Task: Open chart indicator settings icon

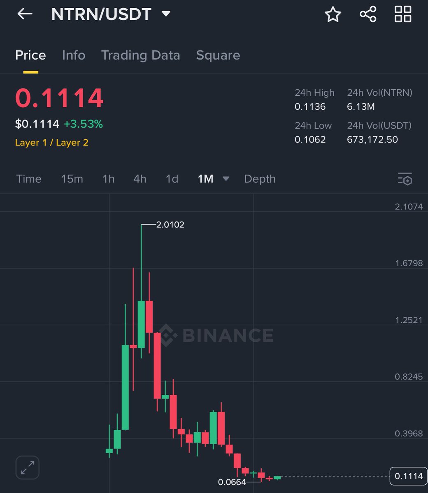Action: tap(405, 179)
